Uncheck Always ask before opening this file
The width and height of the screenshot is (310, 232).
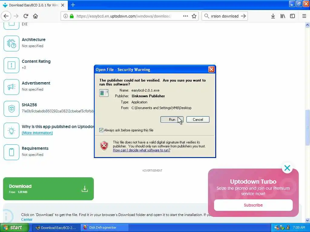coord(101,130)
